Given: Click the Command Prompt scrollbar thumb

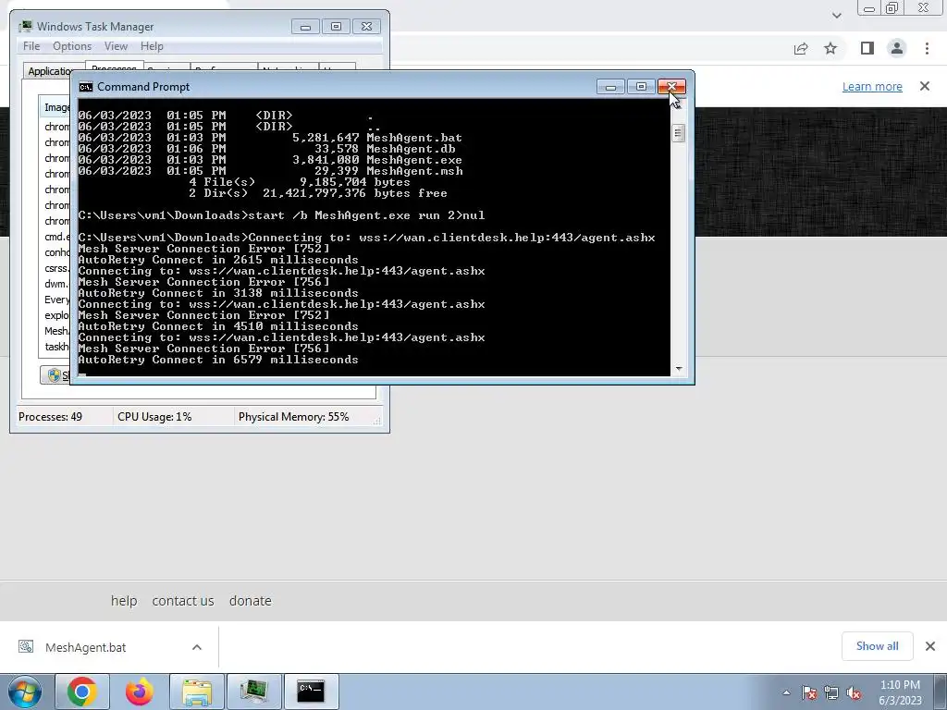Looking at the screenshot, I should [678, 133].
